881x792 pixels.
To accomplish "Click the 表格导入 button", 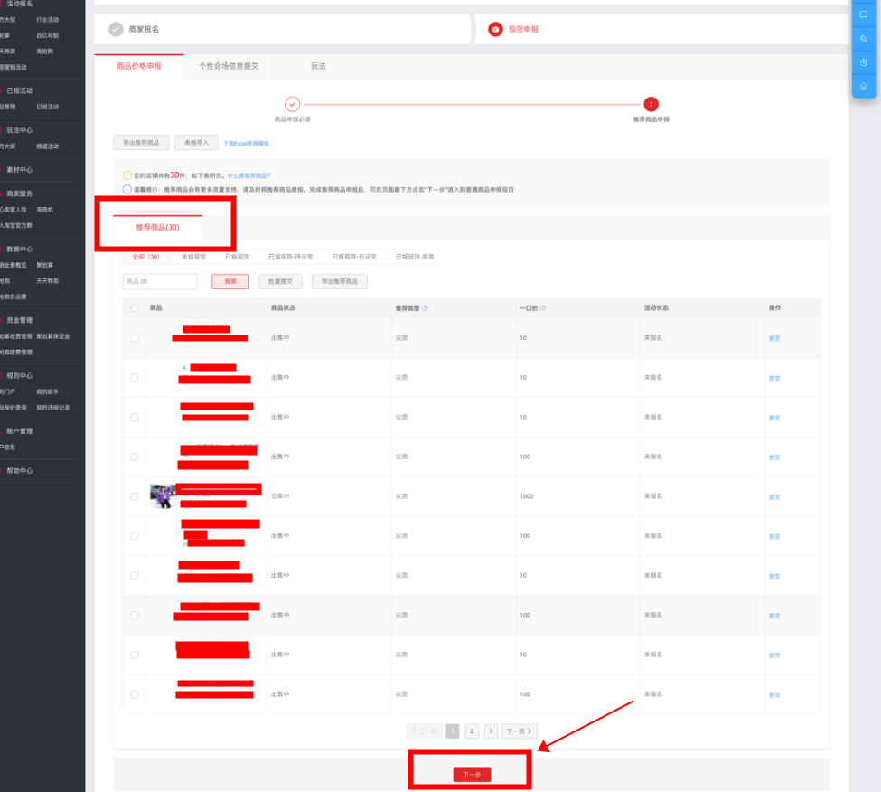I will (x=197, y=143).
